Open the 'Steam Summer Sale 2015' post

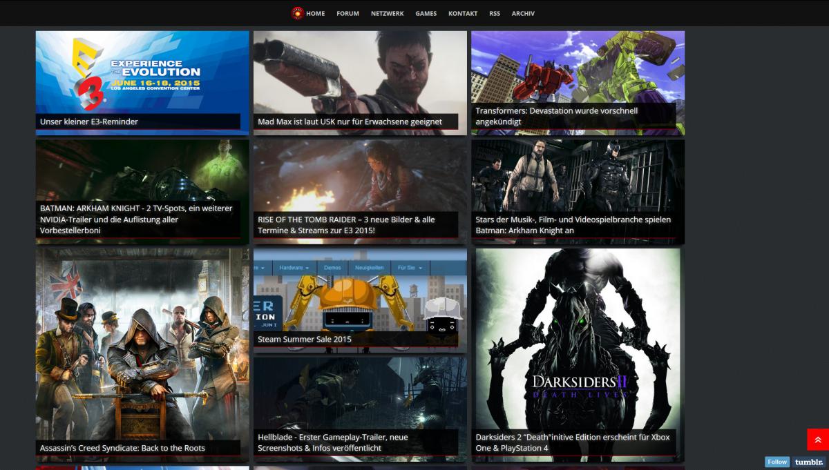305,340
